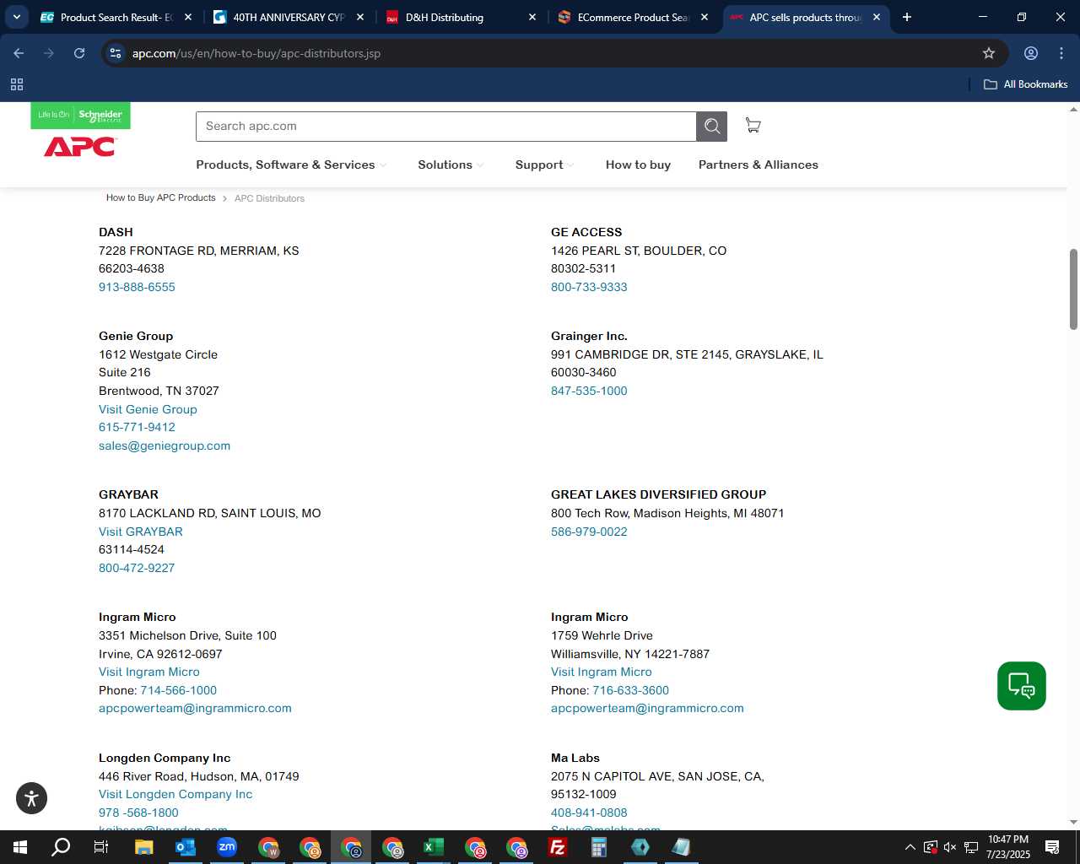Open the How to buy menu
The width and height of the screenshot is (1080, 864).
[x=638, y=165]
